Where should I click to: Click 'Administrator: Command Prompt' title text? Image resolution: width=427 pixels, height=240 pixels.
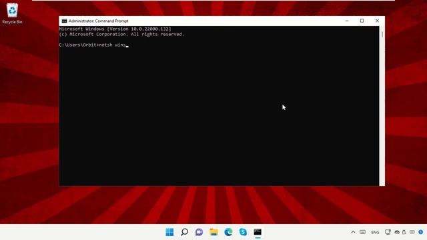point(98,21)
